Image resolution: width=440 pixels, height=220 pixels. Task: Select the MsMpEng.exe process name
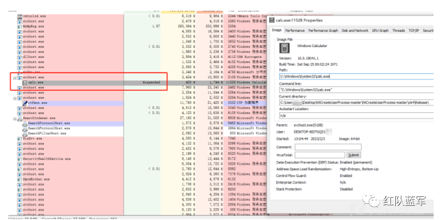click(x=33, y=27)
